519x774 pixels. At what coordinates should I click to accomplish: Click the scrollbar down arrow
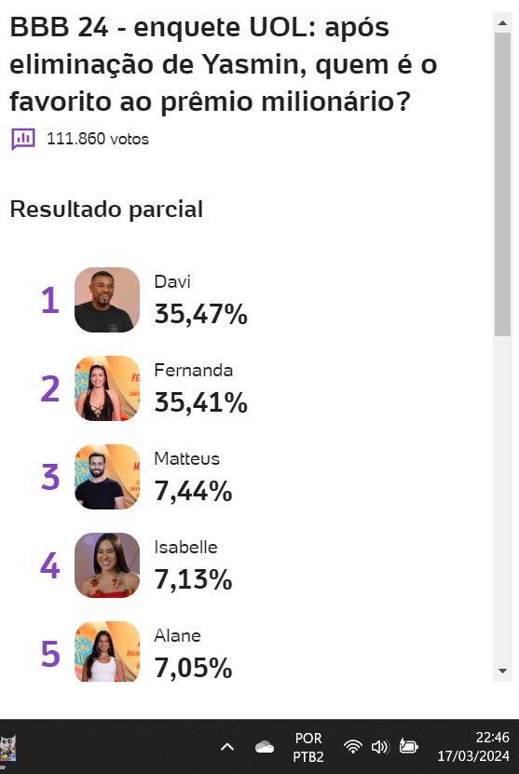pyautogui.click(x=503, y=671)
